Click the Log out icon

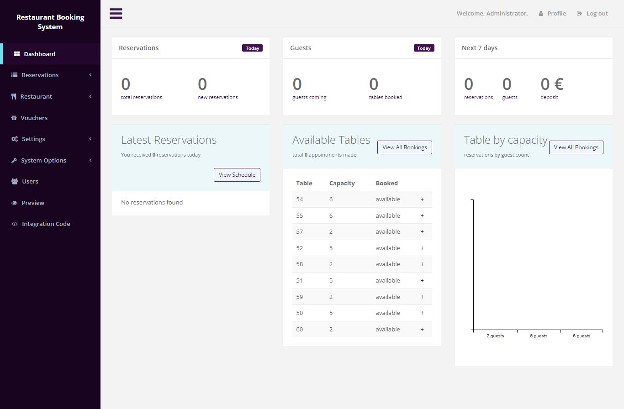pos(579,13)
